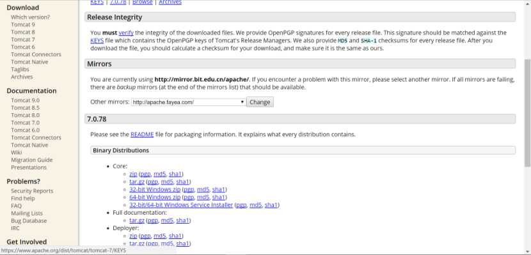Open sha1 checksum for Core tar.gz
Image resolution: width=531 pixels, height=255 pixels.
point(182,182)
